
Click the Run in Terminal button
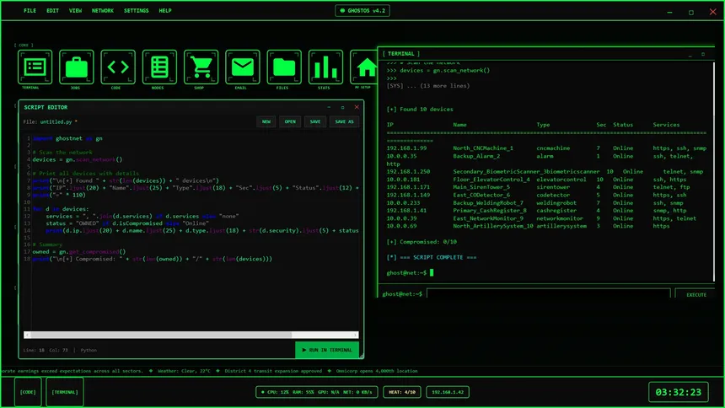tap(327, 350)
